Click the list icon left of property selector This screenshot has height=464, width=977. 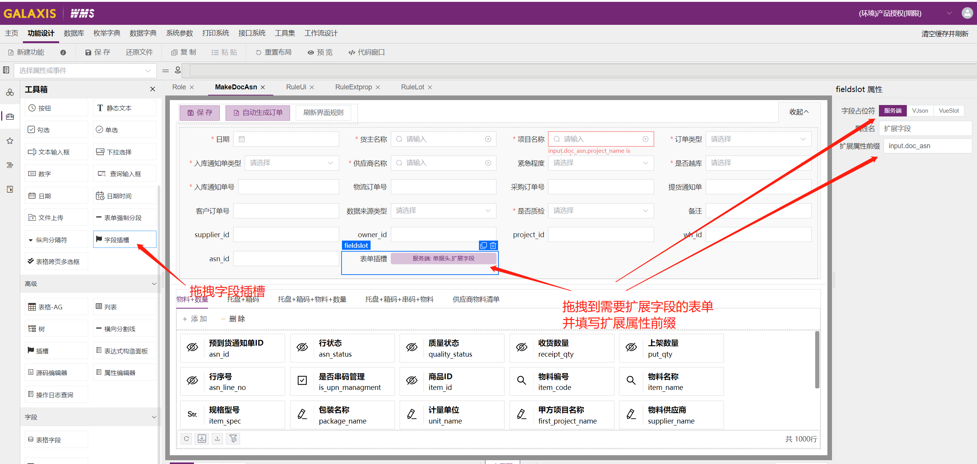[6, 70]
